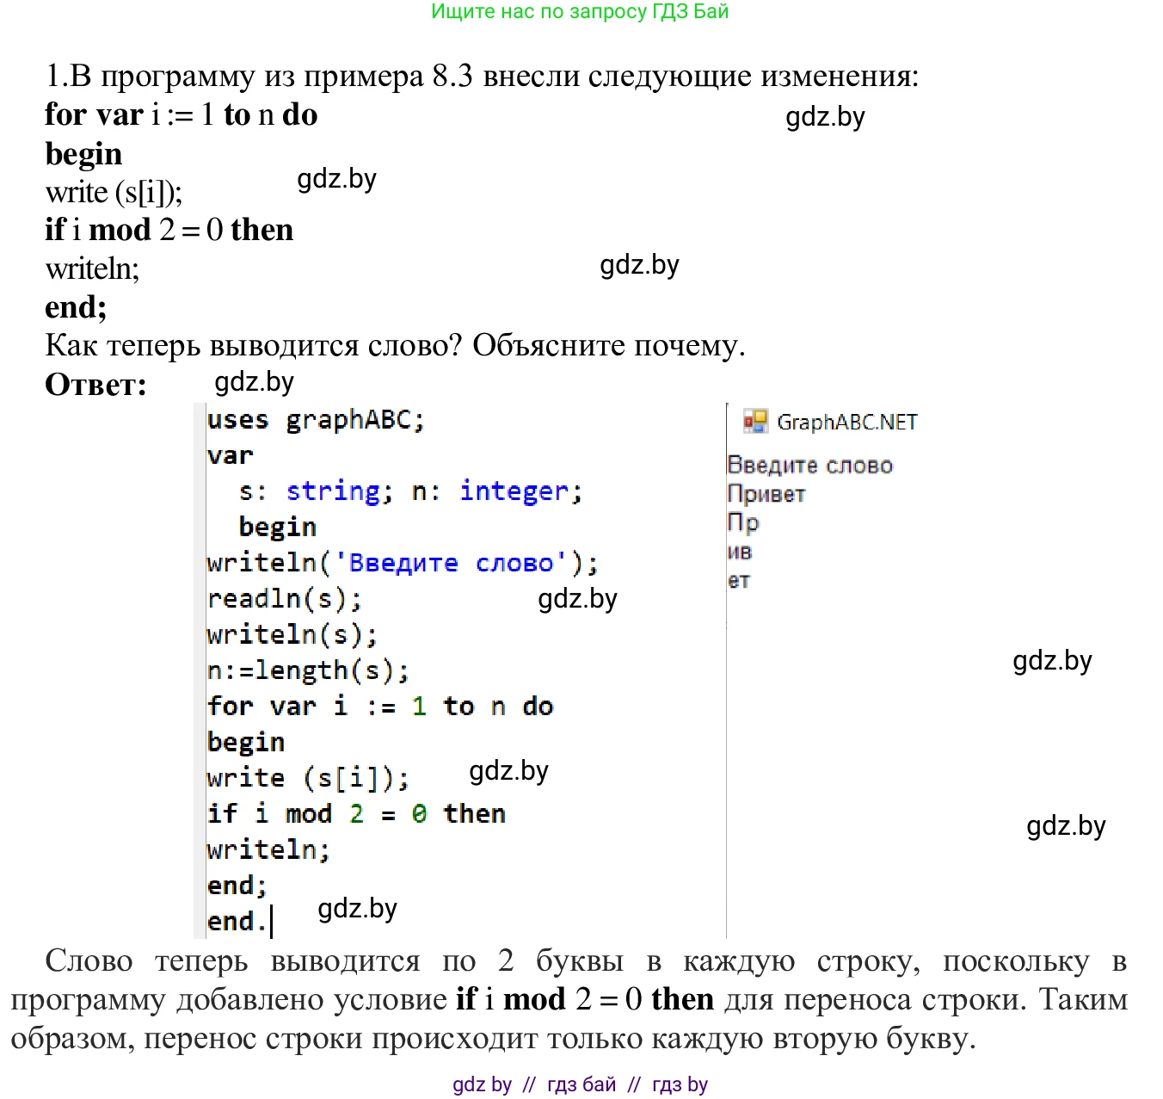This screenshot has width=1163, height=1099.
Task: Click the keyword 'string' in the var declaration
Action: pos(335,491)
